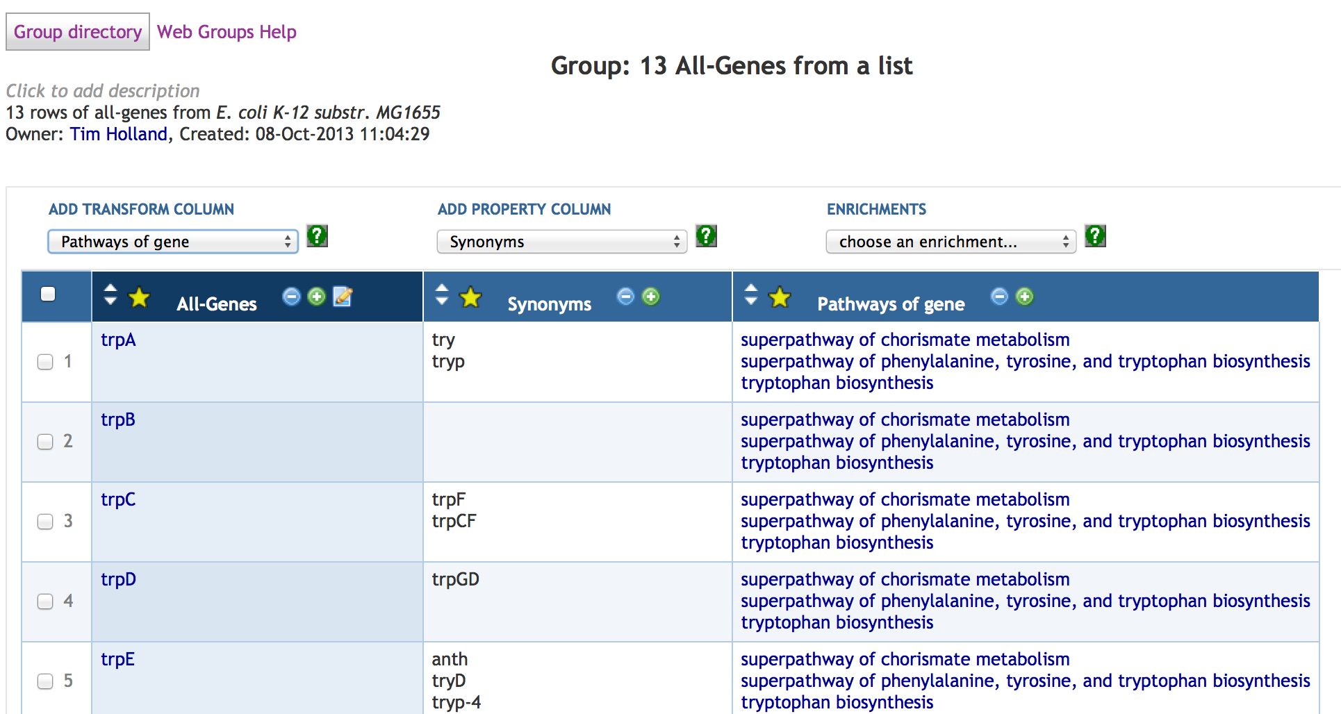1341x714 pixels.
Task: Open the Synonyms property column dropdown
Action: pos(561,242)
